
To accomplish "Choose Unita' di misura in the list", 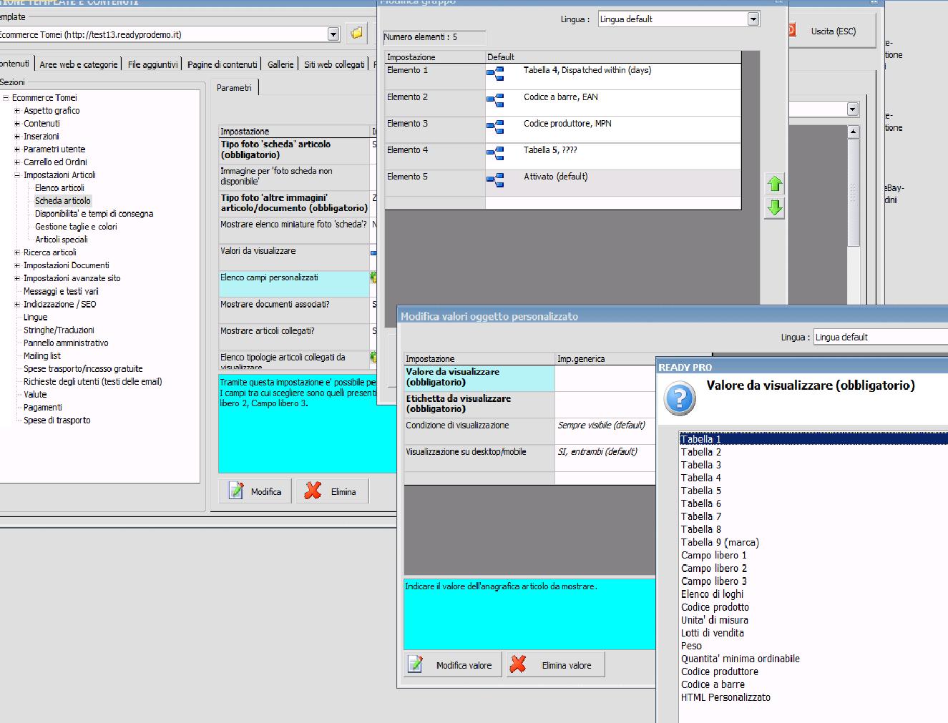I will tap(714, 620).
